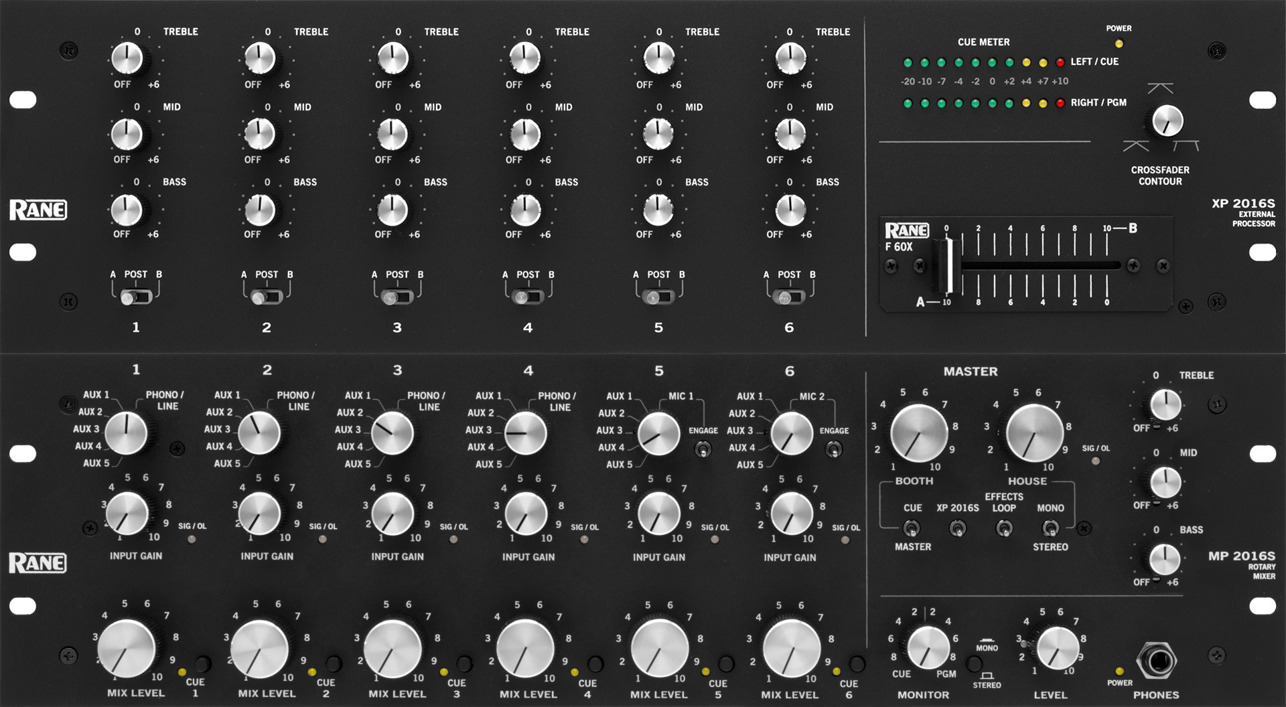Click the red Right/PGM +10 meter LED
Viewport: 1286px width, 707px height.
(x=1060, y=103)
